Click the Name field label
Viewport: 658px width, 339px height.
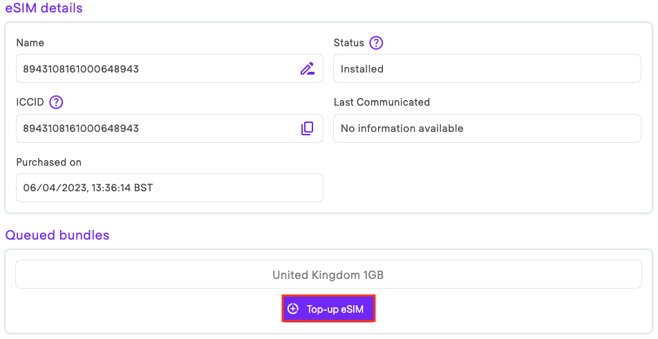click(30, 43)
